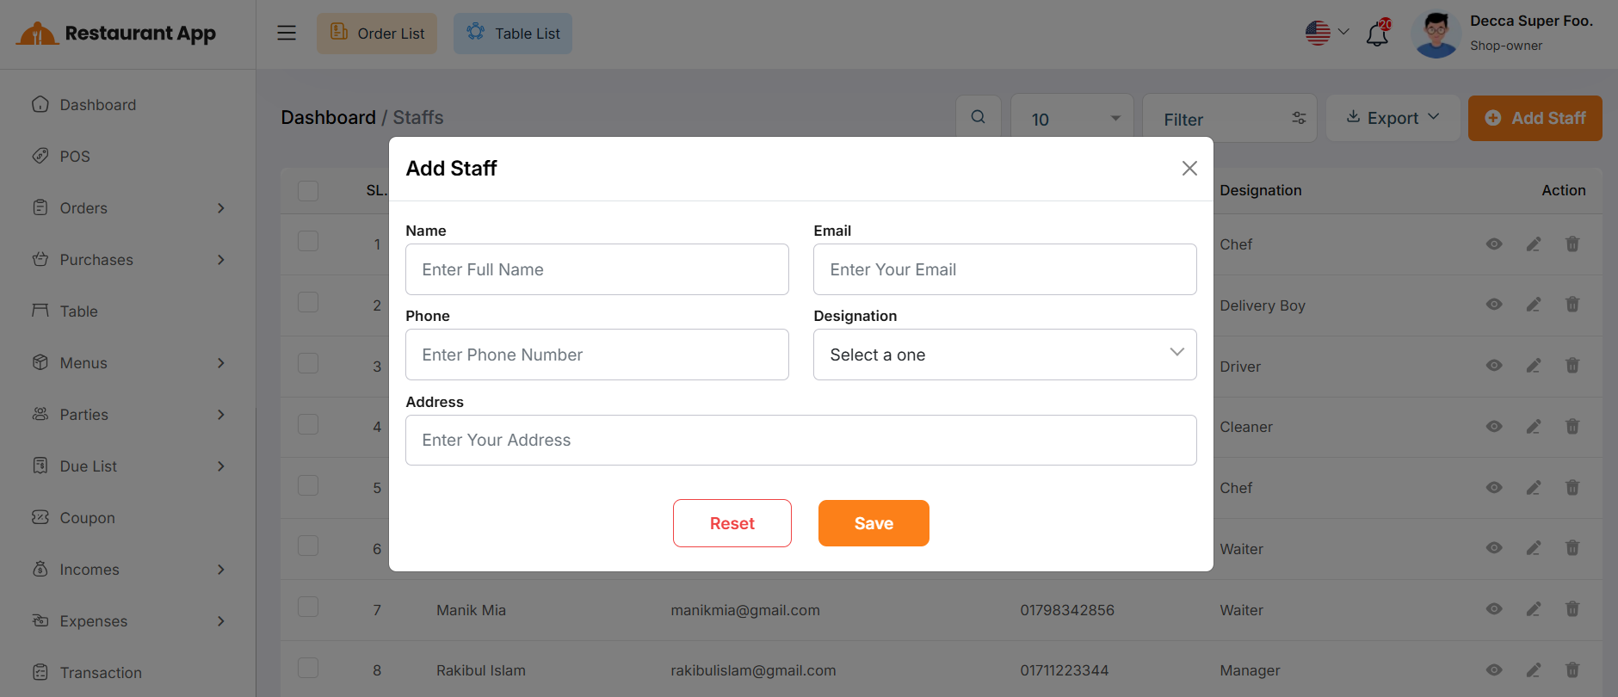This screenshot has width=1618, height=697.
Task: Click the Save button
Action: pyautogui.click(x=873, y=523)
